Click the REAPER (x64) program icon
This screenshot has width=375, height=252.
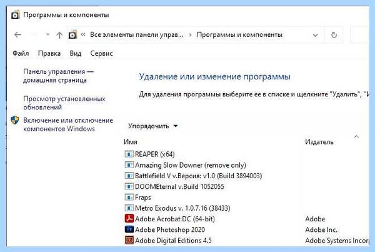[129, 154]
